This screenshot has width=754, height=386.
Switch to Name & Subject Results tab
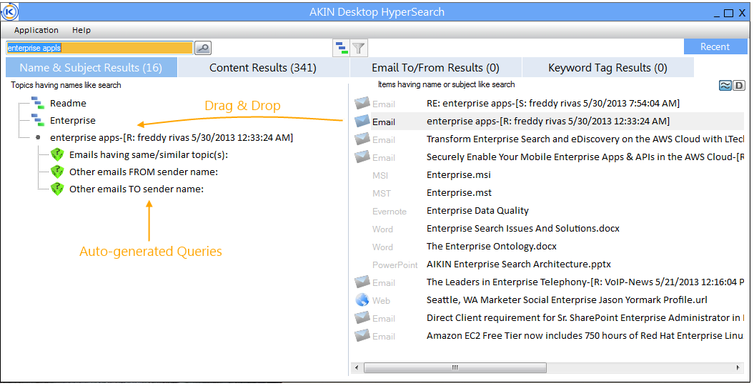tap(91, 68)
